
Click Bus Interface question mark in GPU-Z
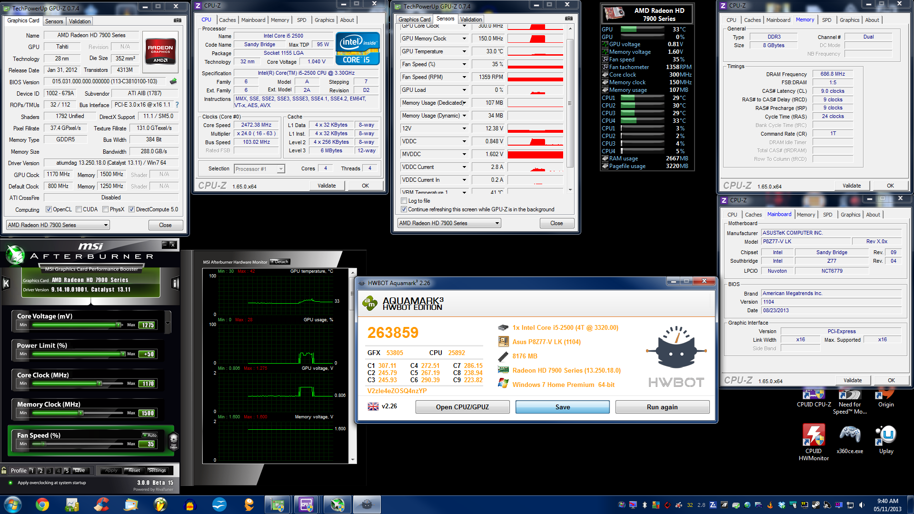click(x=177, y=105)
